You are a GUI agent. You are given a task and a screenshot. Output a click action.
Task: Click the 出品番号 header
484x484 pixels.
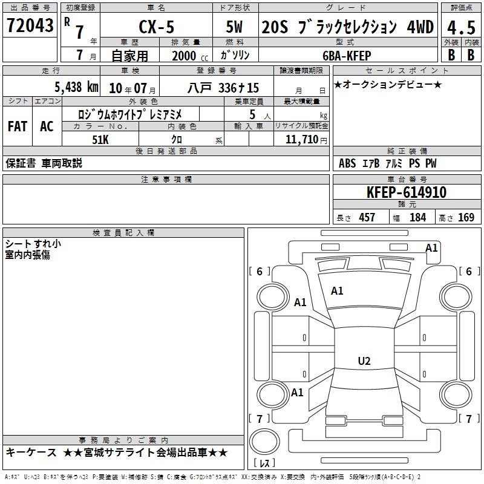click(30, 7)
